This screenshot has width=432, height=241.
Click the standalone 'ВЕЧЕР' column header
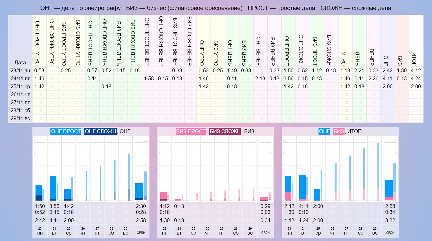coord(373,41)
